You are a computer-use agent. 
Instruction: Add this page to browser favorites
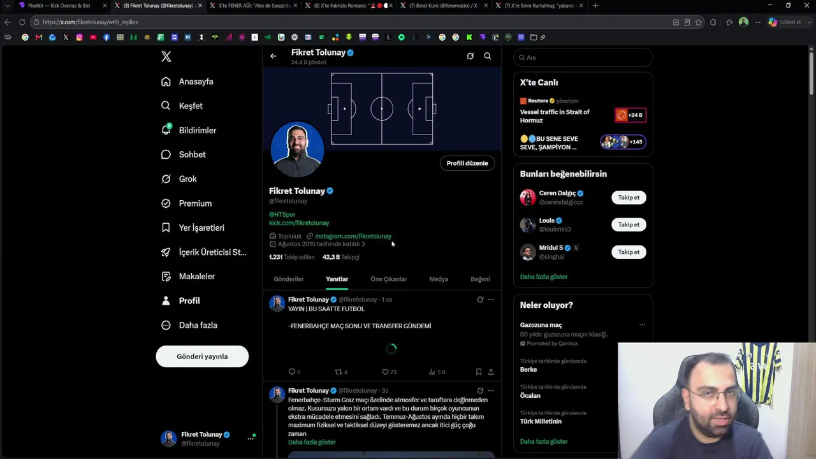[699, 22]
